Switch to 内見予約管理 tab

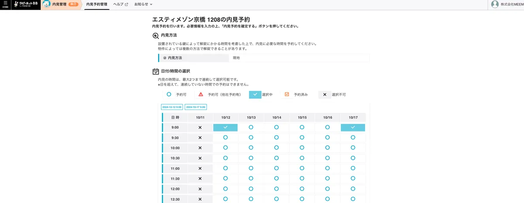tap(97, 4)
